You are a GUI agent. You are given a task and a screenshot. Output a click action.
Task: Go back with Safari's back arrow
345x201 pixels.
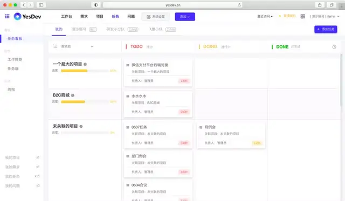(x=24, y=5)
